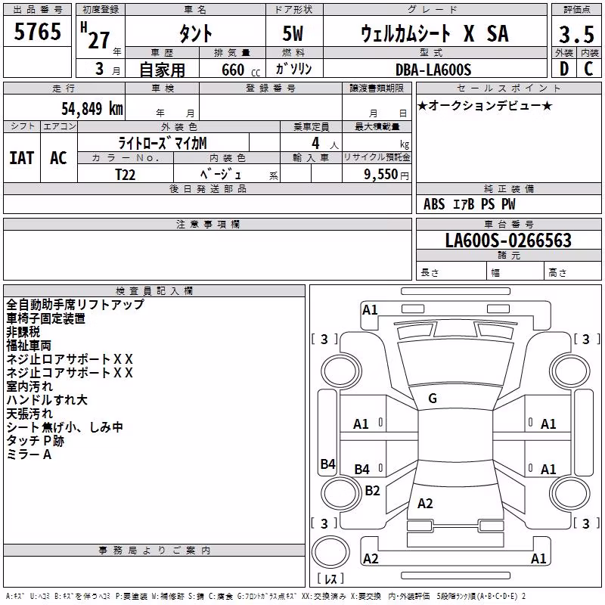Image resolution: width=605 pixels, height=605 pixels.
Task: Select inspector note 非課税
Action: tap(23, 332)
